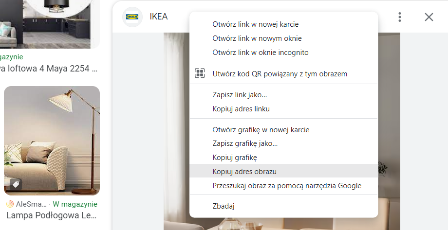
Task: Open the three-dot more options menu
Action: click(400, 17)
